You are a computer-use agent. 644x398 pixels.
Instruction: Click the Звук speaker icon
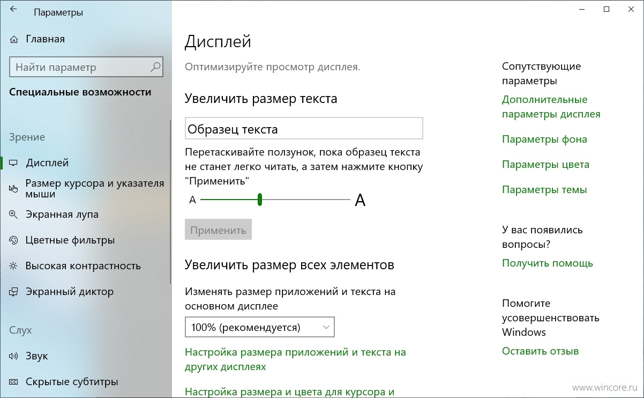point(14,356)
